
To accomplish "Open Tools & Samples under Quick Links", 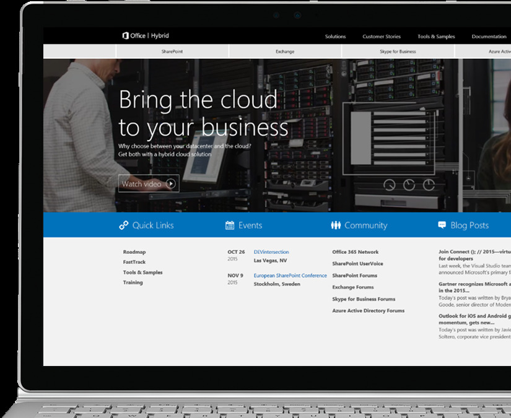I will (142, 272).
